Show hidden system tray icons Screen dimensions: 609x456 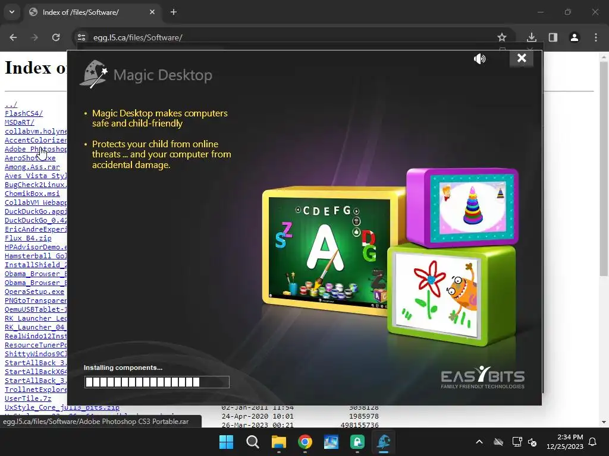click(479, 442)
